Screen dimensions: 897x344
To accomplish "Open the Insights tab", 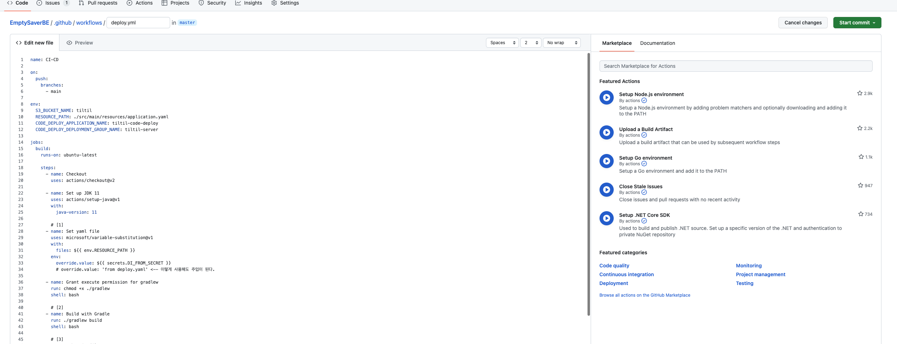I will [x=249, y=3].
